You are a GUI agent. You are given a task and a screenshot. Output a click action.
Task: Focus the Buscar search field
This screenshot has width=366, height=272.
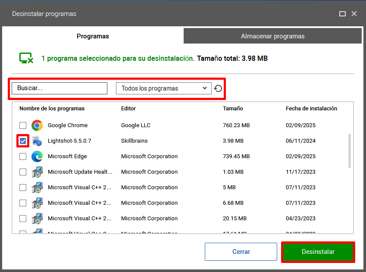pyautogui.click(x=59, y=88)
